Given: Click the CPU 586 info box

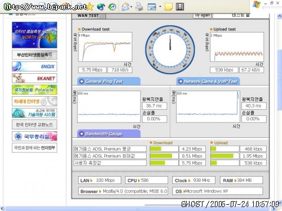Looking at the screenshot, I should point(147,180).
